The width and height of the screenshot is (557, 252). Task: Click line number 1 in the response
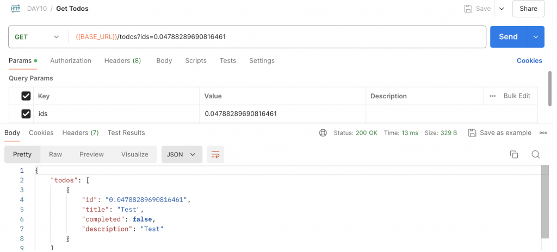click(22, 171)
